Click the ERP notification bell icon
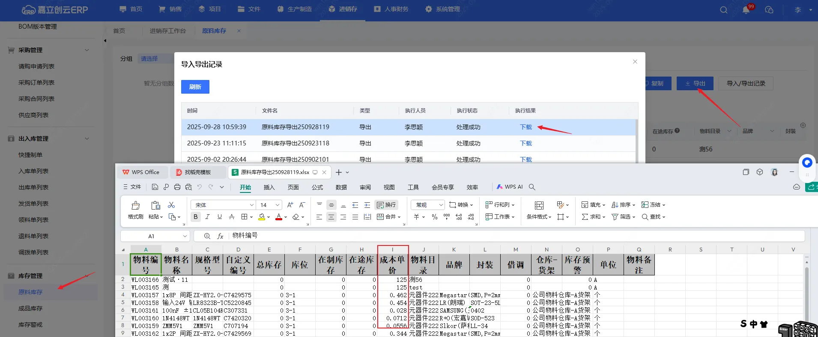This screenshot has height=337, width=818. coord(746,10)
